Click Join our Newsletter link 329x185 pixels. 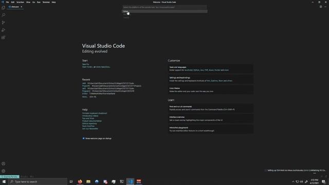coord(90,128)
